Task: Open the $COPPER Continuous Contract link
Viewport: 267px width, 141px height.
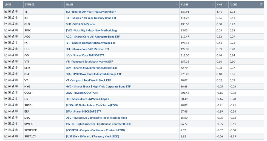Action: (95, 130)
